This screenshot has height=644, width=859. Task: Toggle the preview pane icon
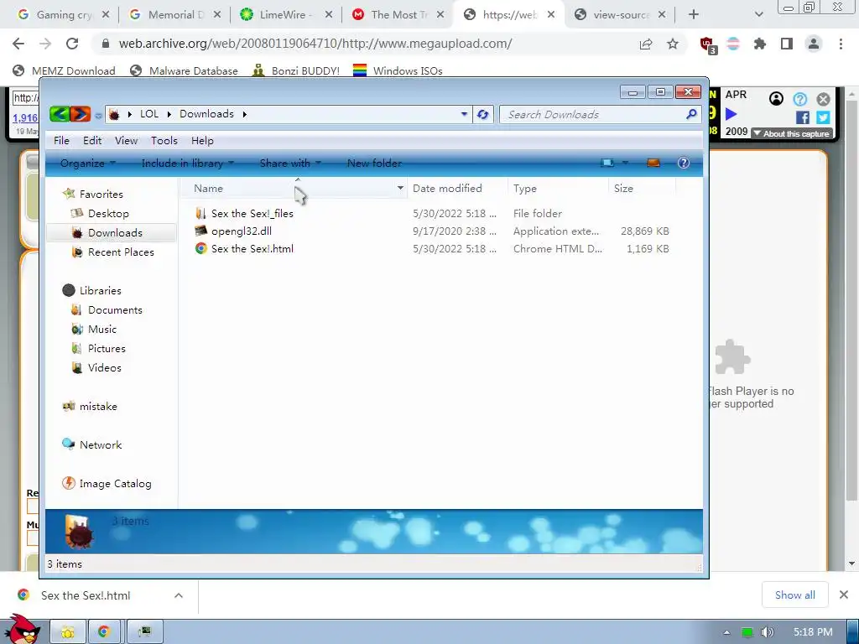(653, 163)
